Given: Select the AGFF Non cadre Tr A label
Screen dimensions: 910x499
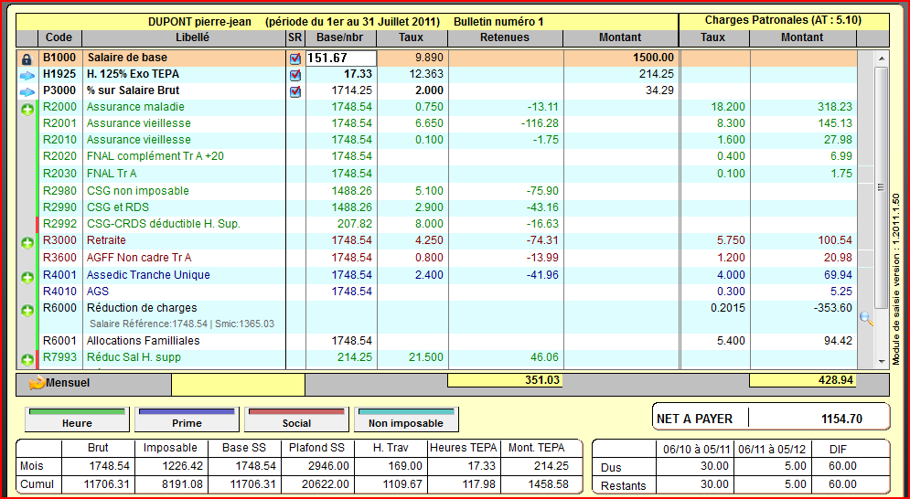Looking at the screenshot, I should pyautogui.click(x=139, y=258).
